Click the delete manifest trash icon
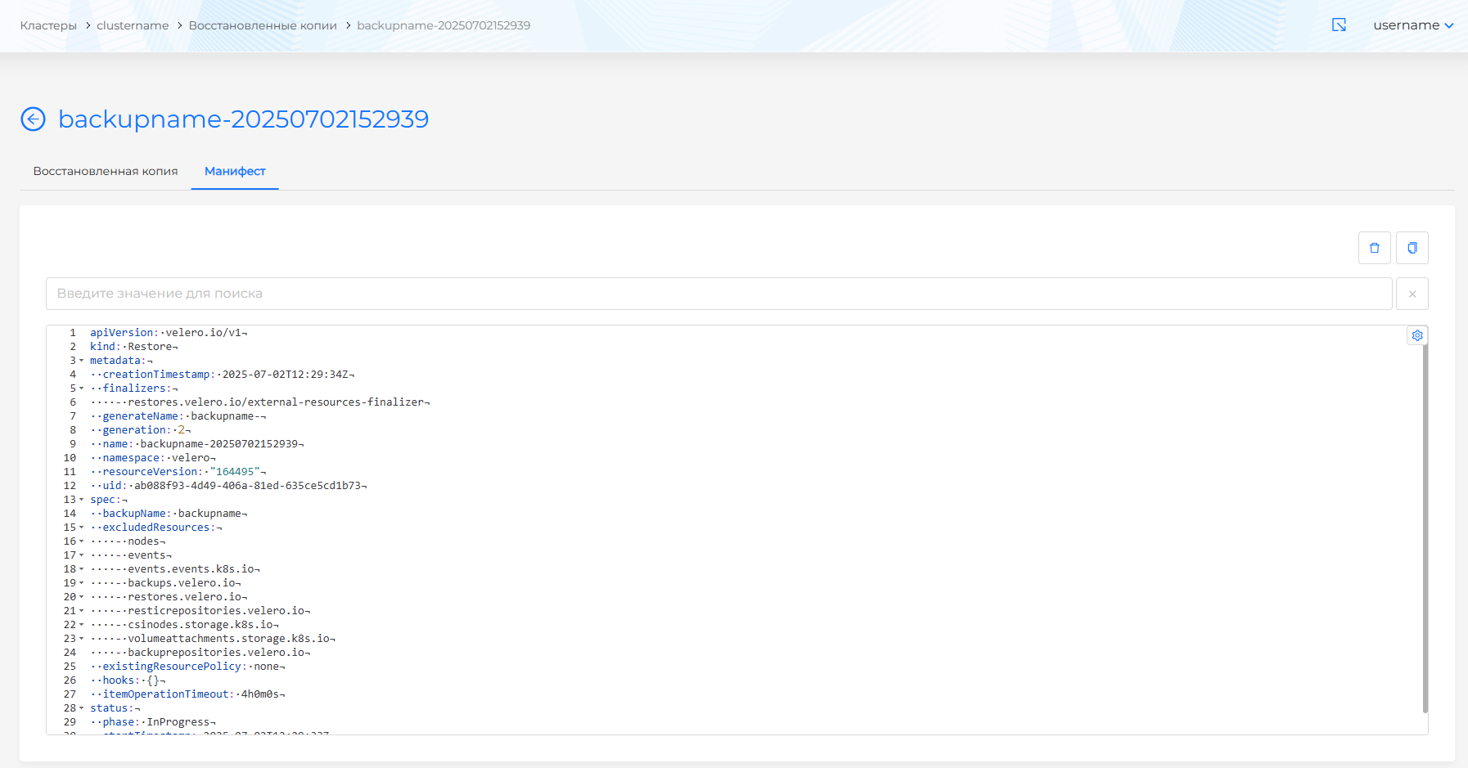Screen dimensions: 1468x768 tap(1375, 248)
